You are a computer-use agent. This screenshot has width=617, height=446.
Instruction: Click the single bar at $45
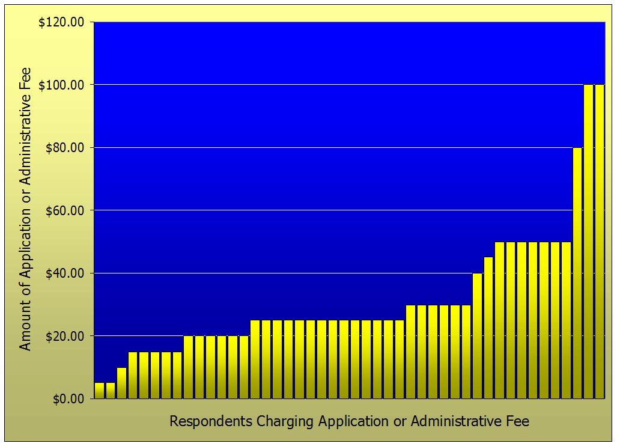[488, 328]
